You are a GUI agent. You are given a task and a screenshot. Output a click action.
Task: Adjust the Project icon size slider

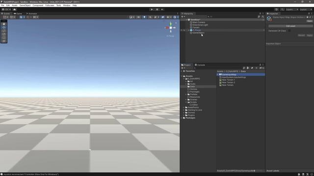click(x=259, y=171)
